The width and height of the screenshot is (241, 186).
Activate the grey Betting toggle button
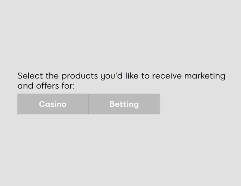124,104
